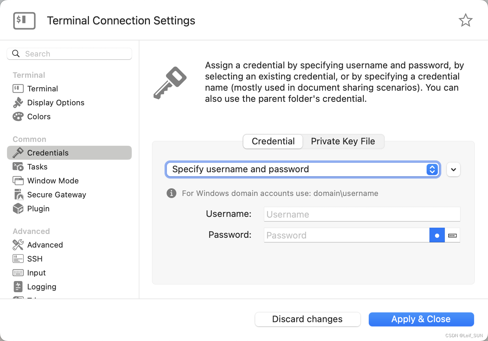This screenshot has width=488, height=341.
Task: Click Discard changes button
Action: tap(307, 319)
